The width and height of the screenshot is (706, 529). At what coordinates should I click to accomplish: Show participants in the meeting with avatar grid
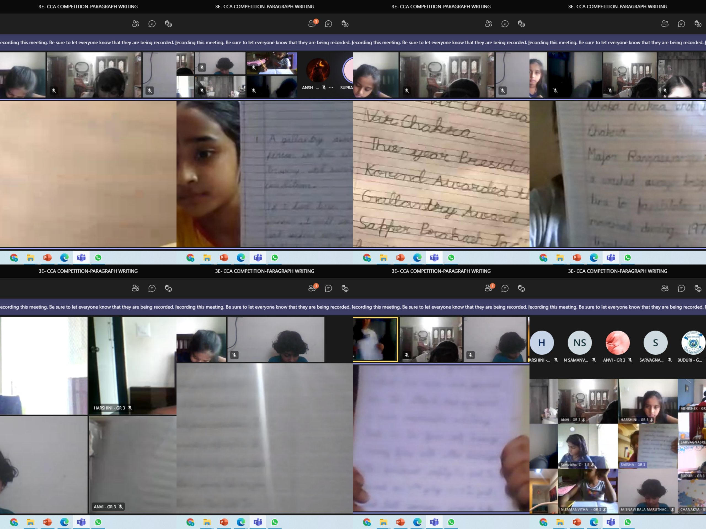tap(665, 288)
